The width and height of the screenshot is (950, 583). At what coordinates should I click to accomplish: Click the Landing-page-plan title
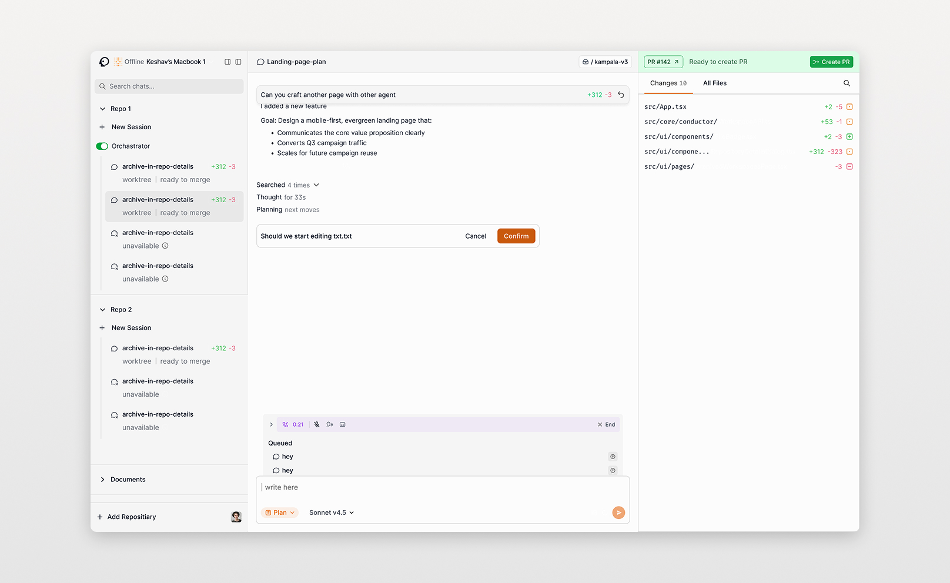coord(296,62)
